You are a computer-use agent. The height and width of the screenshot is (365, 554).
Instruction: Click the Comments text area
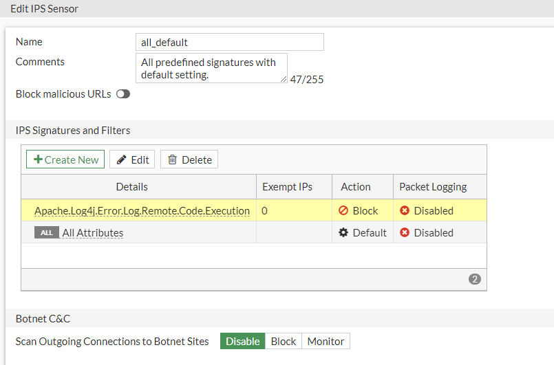click(x=211, y=68)
